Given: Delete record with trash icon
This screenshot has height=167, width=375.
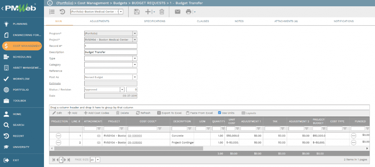Looking at the screenshot, I should [x=162, y=12].
